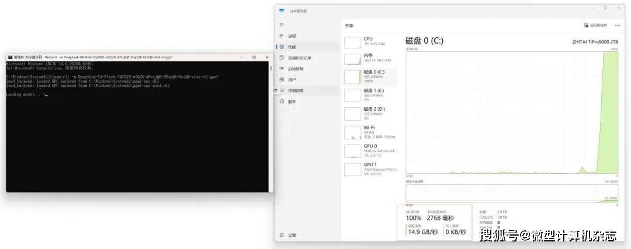Close the command prompt window
Image resolution: width=631 pixels, height=249 pixels.
(x=266, y=57)
